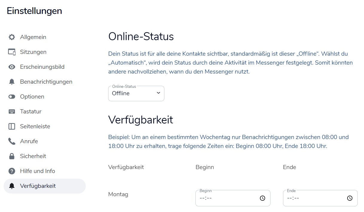Open the clock picker in Montag Beginn
Screen dimensions: 364x212
pos(262,198)
